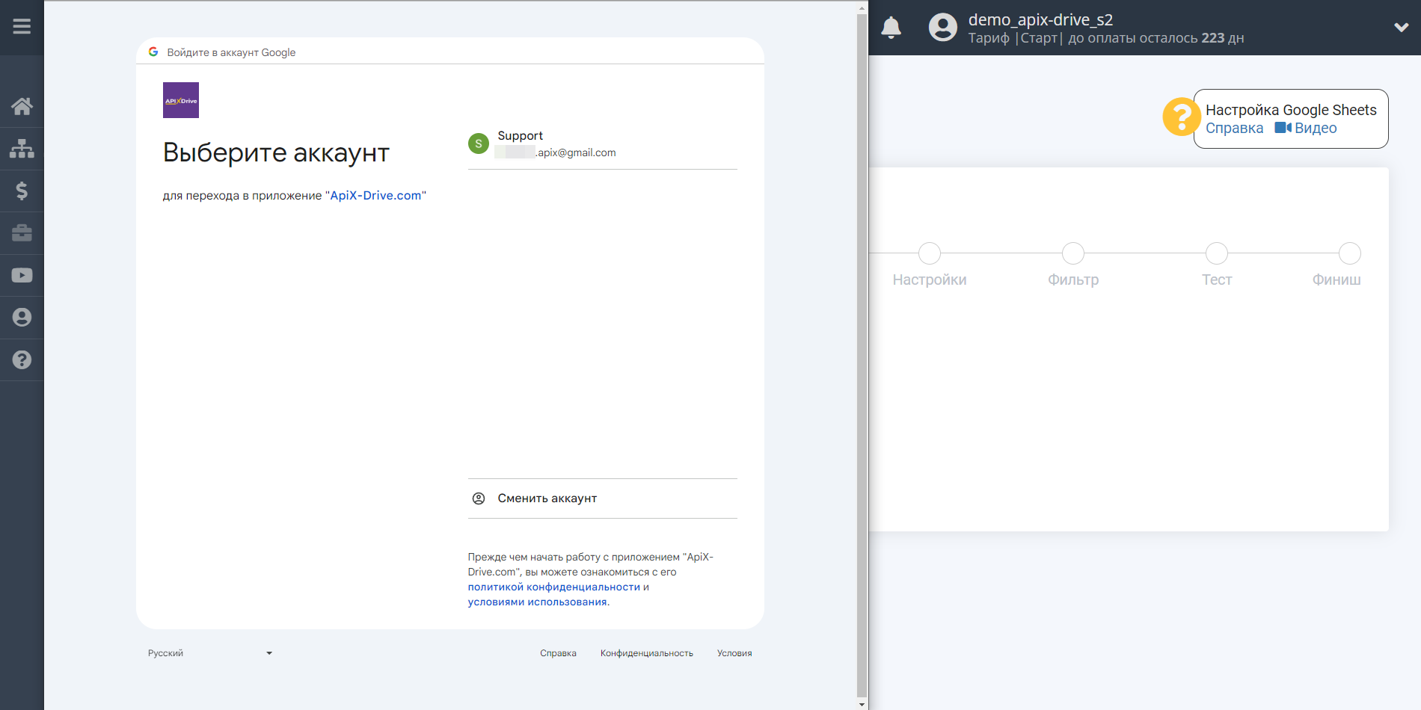Viewport: 1421px width, 710px height.
Task: Open the profile user icon in sidebar
Action: (22, 318)
